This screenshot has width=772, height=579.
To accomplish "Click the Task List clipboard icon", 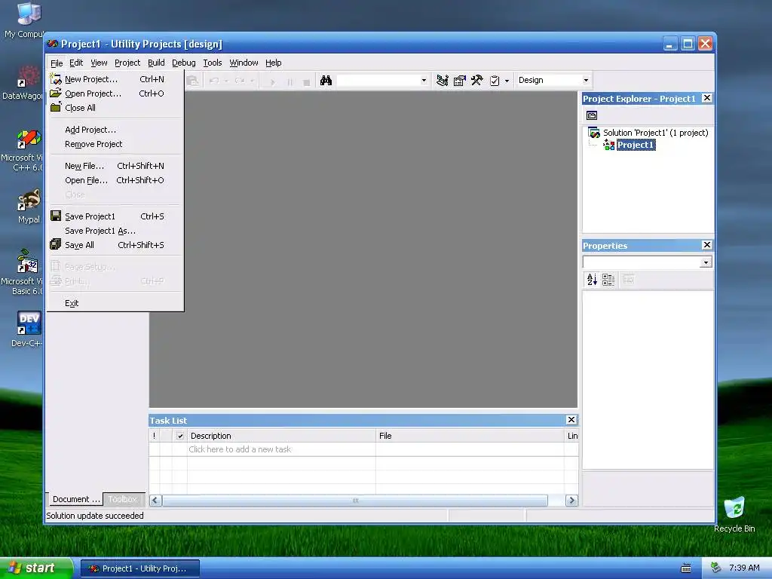I will coord(495,80).
